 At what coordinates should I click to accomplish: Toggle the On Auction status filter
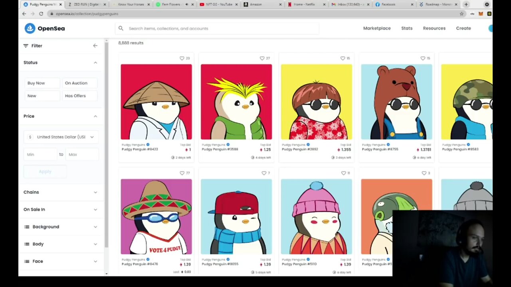79,83
